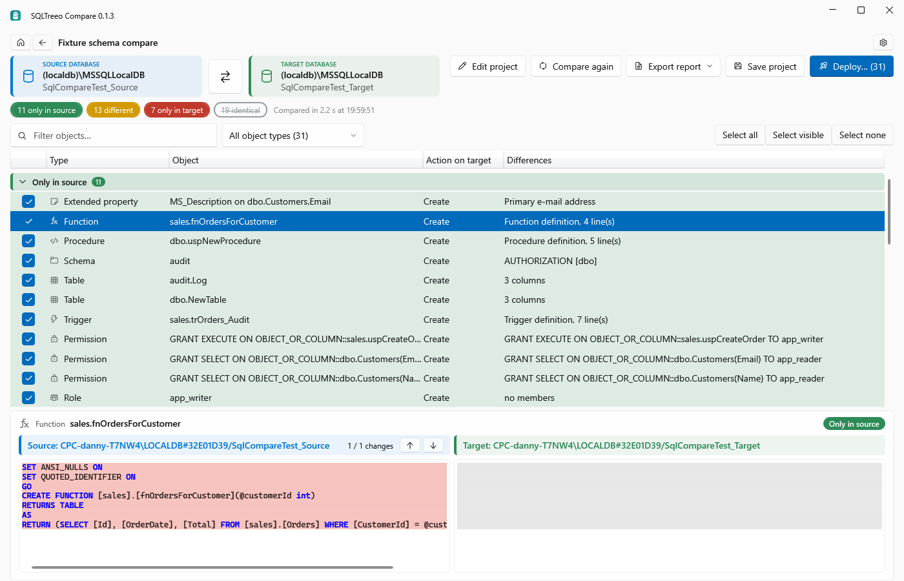Screen dimensions: 904x581
Task: Go to the home screen icon
Action: (21, 43)
